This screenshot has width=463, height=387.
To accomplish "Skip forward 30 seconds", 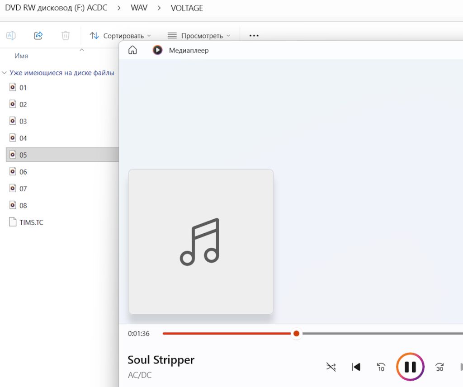I will (439, 367).
